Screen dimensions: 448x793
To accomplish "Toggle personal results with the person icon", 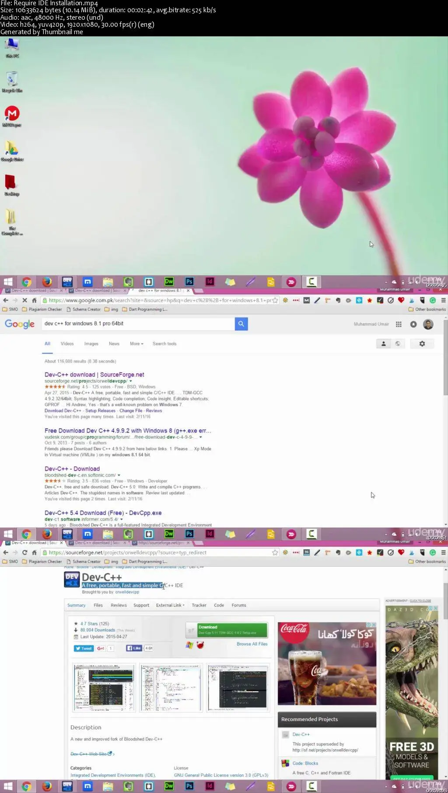I will tap(384, 344).
